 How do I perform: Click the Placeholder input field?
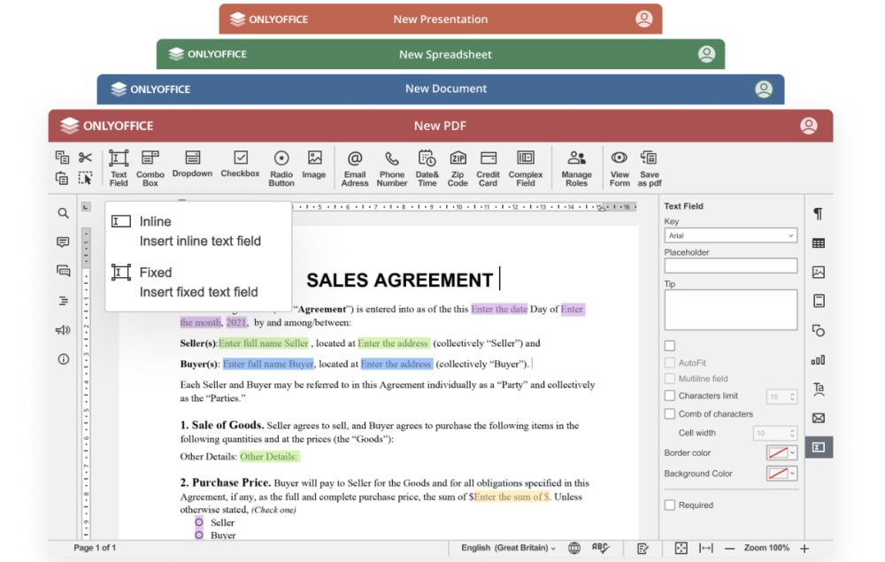730,266
